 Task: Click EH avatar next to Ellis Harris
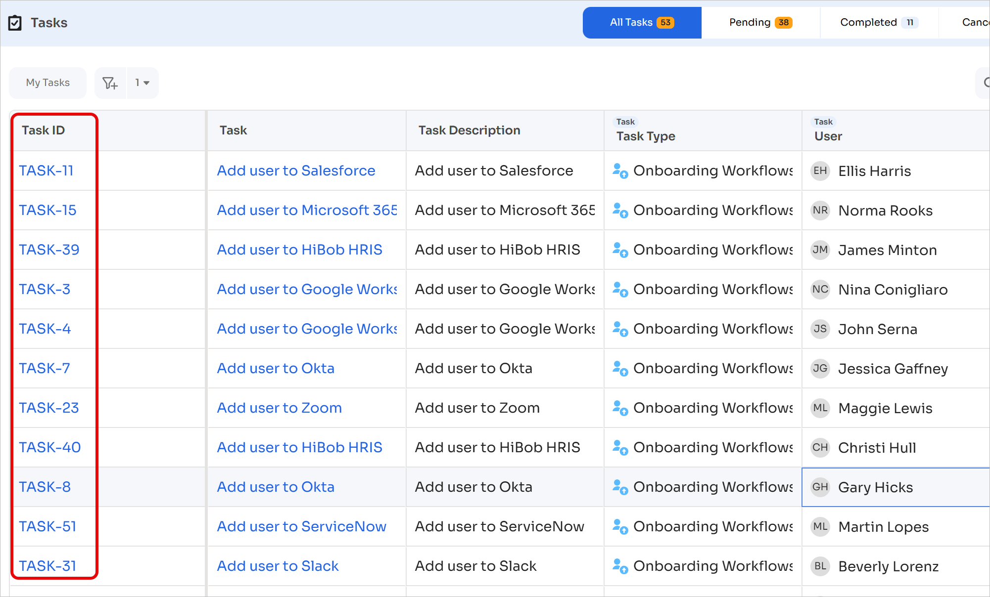click(x=820, y=171)
